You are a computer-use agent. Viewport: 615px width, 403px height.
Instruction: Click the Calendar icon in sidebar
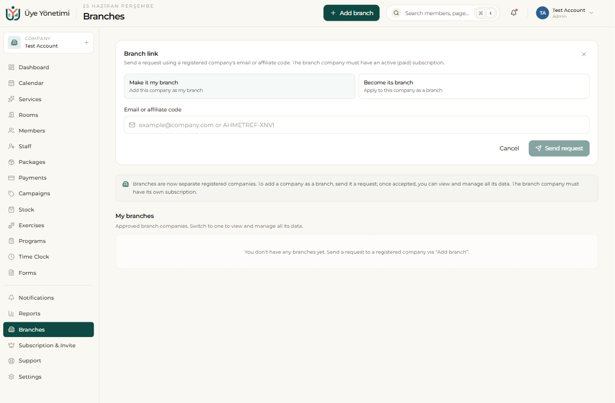coord(11,83)
